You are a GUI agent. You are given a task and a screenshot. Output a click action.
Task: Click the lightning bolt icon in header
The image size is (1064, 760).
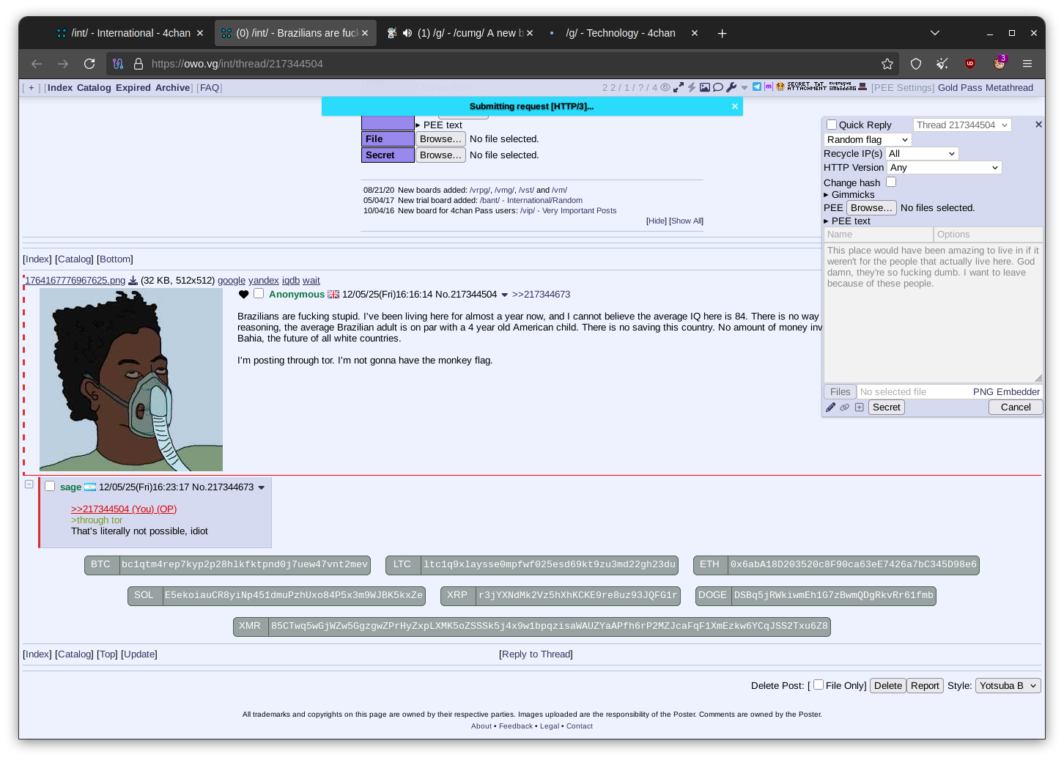pos(691,87)
